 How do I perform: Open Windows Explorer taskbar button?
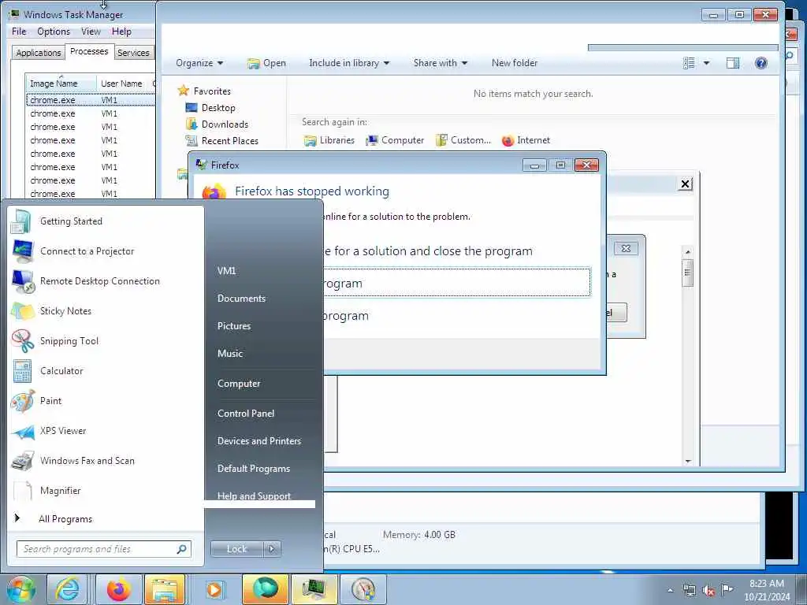pos(165,589)
